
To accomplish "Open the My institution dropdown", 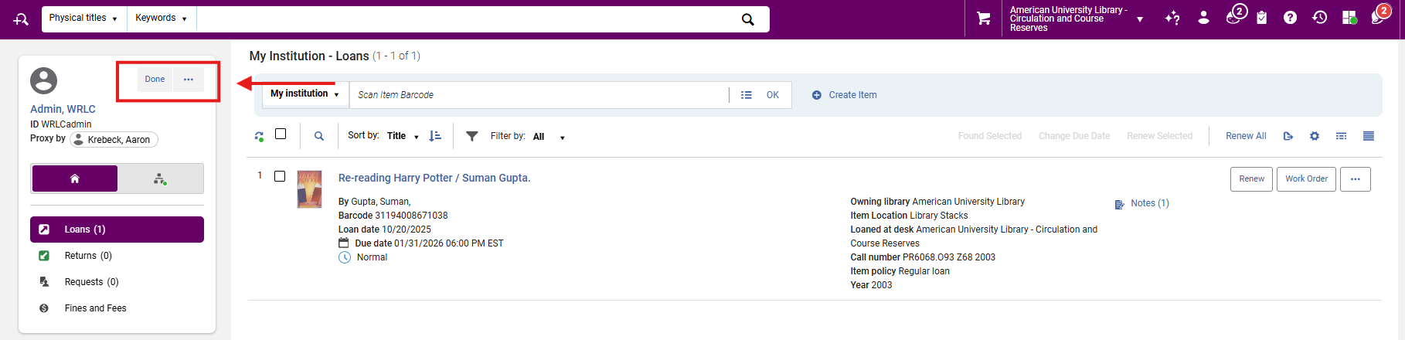I will click(x=304, y=94).
